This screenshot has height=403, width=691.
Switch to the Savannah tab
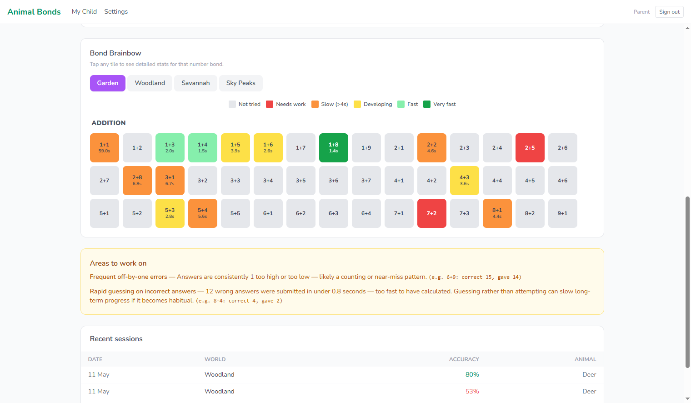pos(195,83)
